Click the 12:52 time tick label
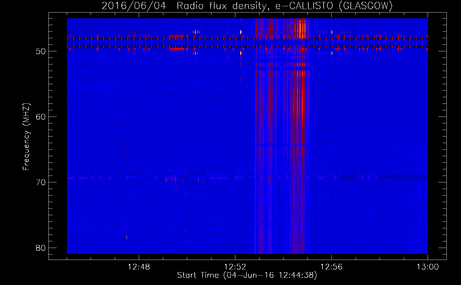 tap(235, 267)
